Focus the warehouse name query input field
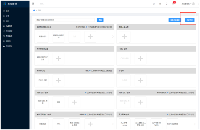 (x=65, y=20)
